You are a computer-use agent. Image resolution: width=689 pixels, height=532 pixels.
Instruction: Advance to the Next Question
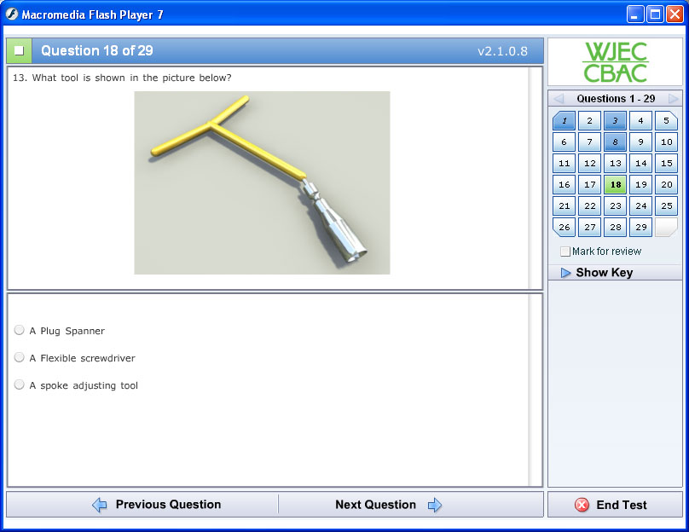389,505
